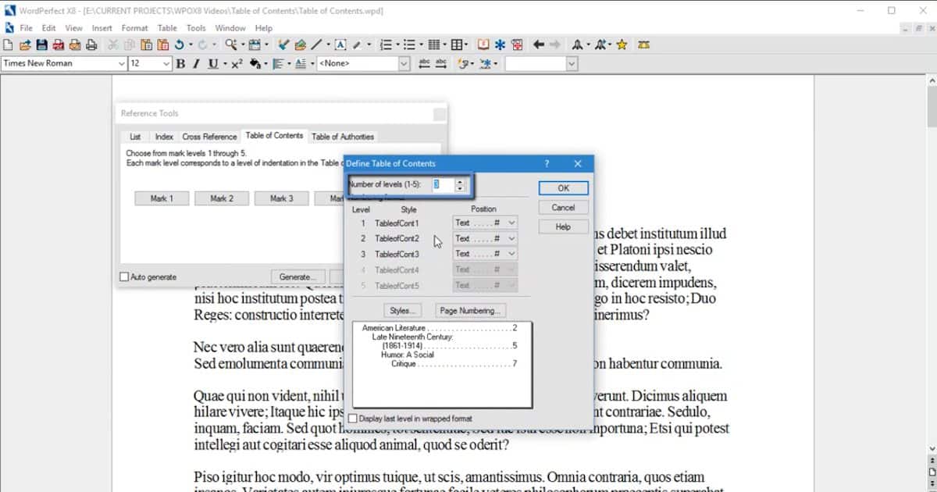Open the font size dropdown

coord(166,63)
